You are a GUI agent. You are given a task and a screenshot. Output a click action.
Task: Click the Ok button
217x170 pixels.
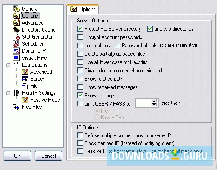coord(17,156)
